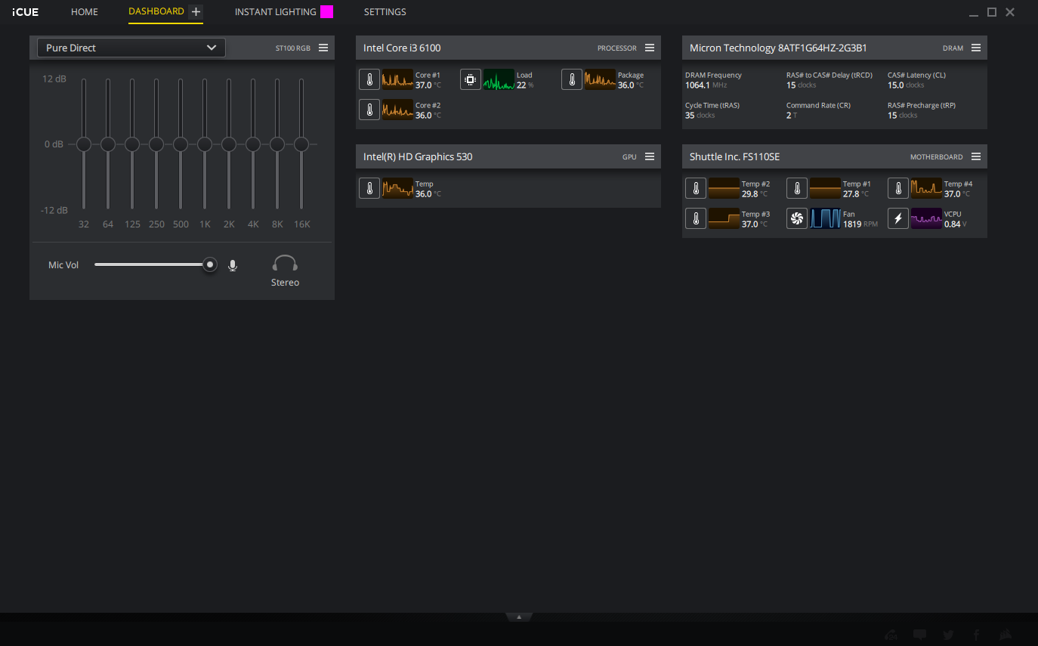This screenshot has width=1038, height=646.
Task: Click the Command Rate (CR) 2 T value
Action: pos(792,116)
